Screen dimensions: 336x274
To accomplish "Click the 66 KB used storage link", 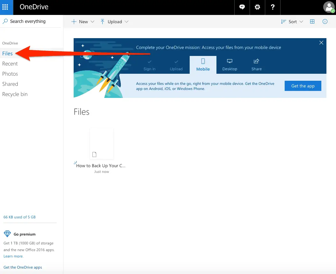I will click(x=19, y=217).
